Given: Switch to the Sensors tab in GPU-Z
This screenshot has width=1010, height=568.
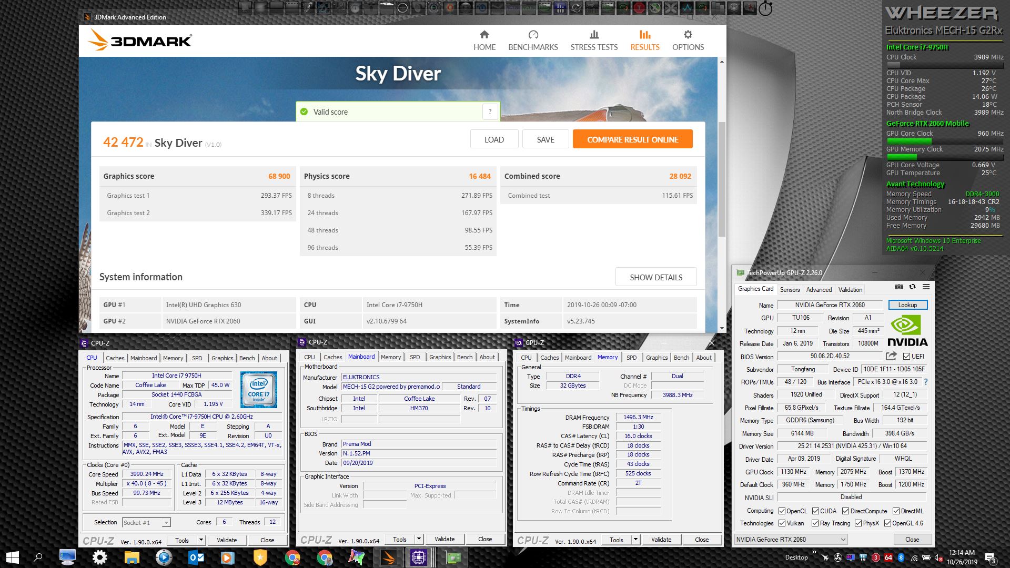Looking at the screenshot, I should (790, 289).
